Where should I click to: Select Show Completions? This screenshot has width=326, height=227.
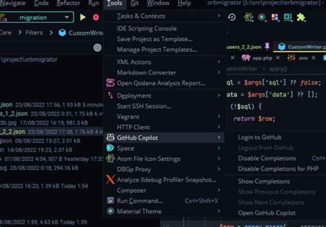(264, 181)
